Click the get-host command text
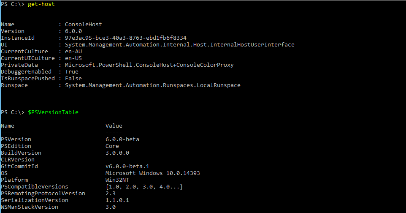Screen dimensions: 406x213 click(x=41, y=4)
